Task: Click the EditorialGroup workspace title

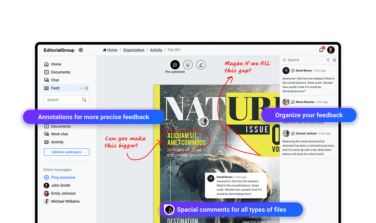Action: click(59, 50)
